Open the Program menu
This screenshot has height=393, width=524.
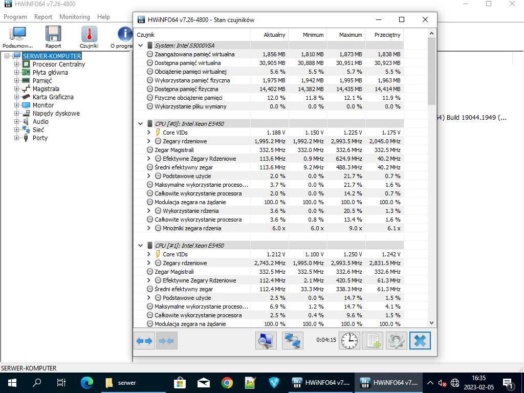click(x=15, y=17)
